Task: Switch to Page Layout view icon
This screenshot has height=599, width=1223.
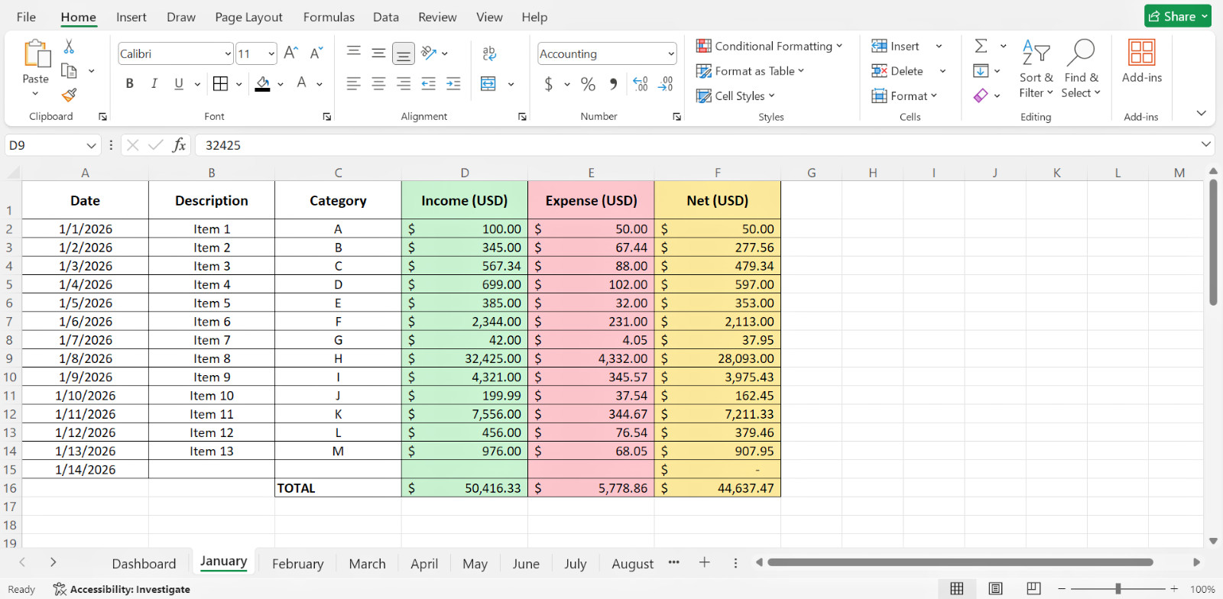Action: (995, 588)
